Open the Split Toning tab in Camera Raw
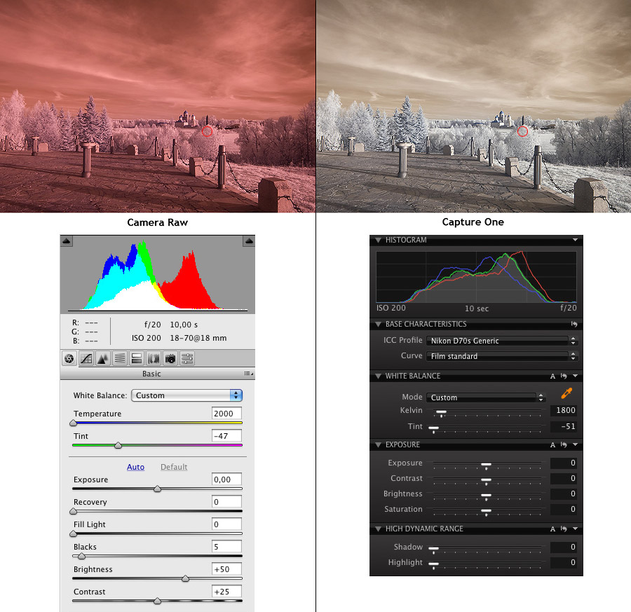The image size is (631, 612). click(x=137, y=358)
